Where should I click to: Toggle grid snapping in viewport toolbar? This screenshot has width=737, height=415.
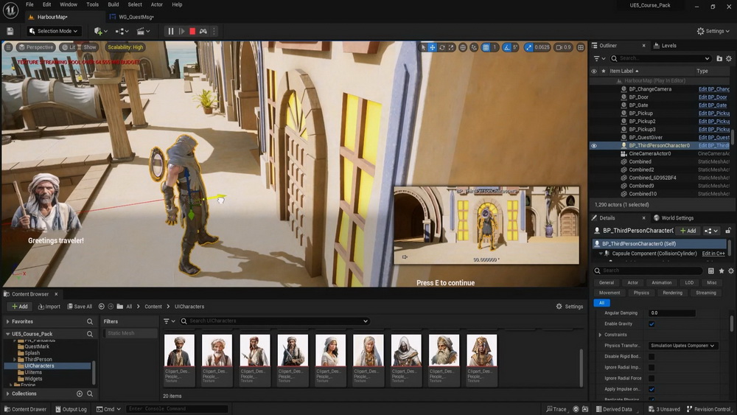(486, 47)
